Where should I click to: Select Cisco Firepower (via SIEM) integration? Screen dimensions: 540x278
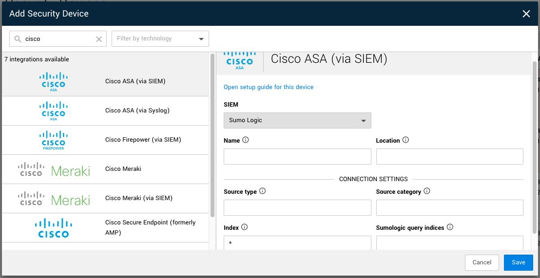pos(105,140)
